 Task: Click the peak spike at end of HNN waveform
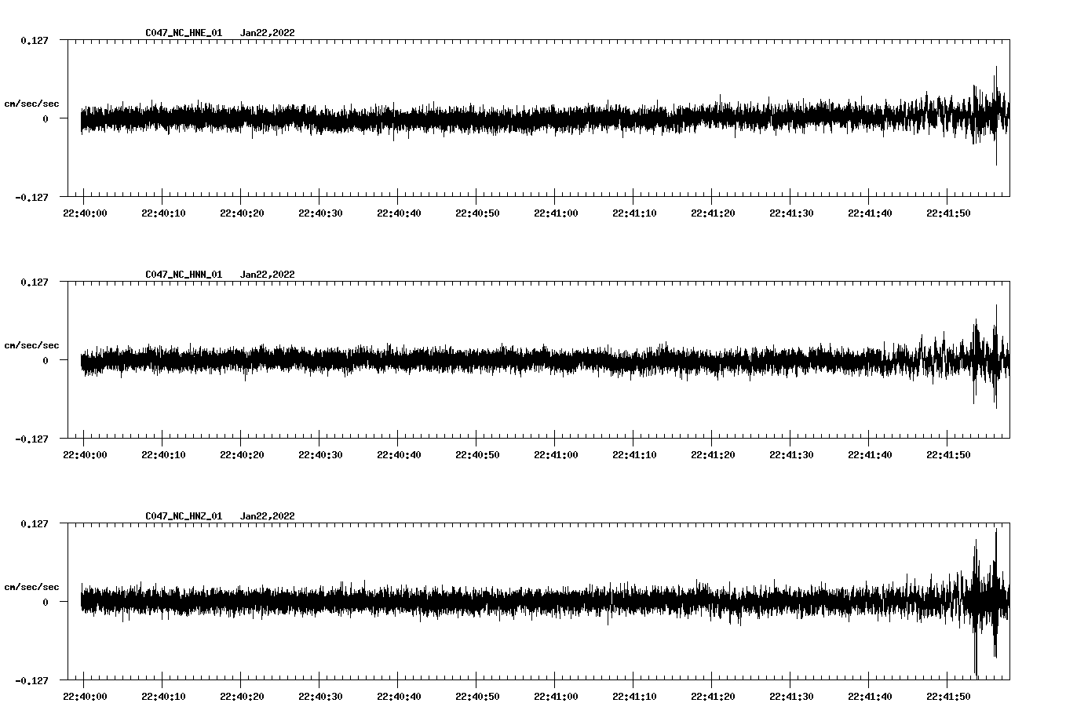[x=996, y=356]
